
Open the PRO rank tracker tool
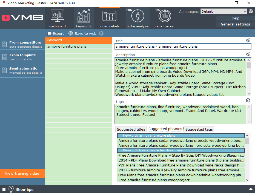(165, 18)
